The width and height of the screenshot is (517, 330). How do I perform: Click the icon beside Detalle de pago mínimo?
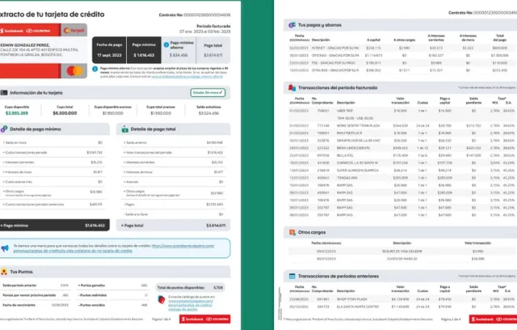pos(4,129)
